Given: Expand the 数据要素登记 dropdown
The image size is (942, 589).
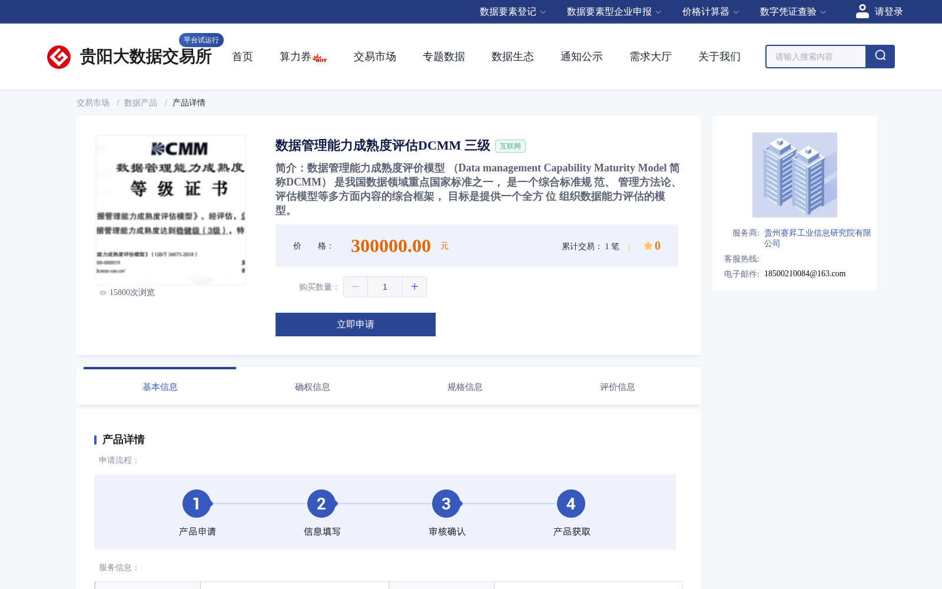Looking at the screenshot, I should pyautogui.click(x=513, y=12).
